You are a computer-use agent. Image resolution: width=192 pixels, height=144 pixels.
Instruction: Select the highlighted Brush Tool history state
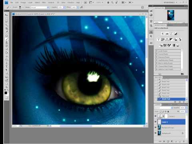(171, 99)
